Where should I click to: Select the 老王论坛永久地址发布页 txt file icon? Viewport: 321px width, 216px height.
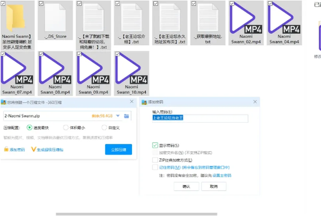[170, 18]
